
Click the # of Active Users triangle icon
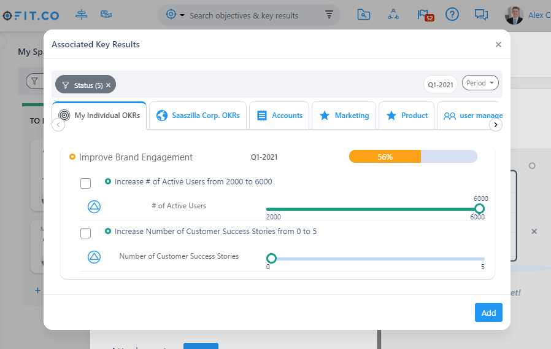[x=94, y=206]
